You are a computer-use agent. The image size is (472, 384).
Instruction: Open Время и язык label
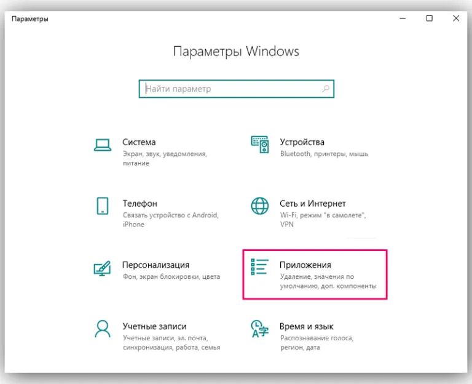tap(307, 326)
